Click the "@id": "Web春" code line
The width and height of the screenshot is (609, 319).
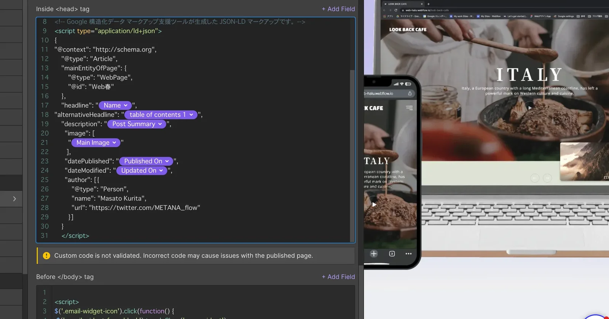(91, 87)
